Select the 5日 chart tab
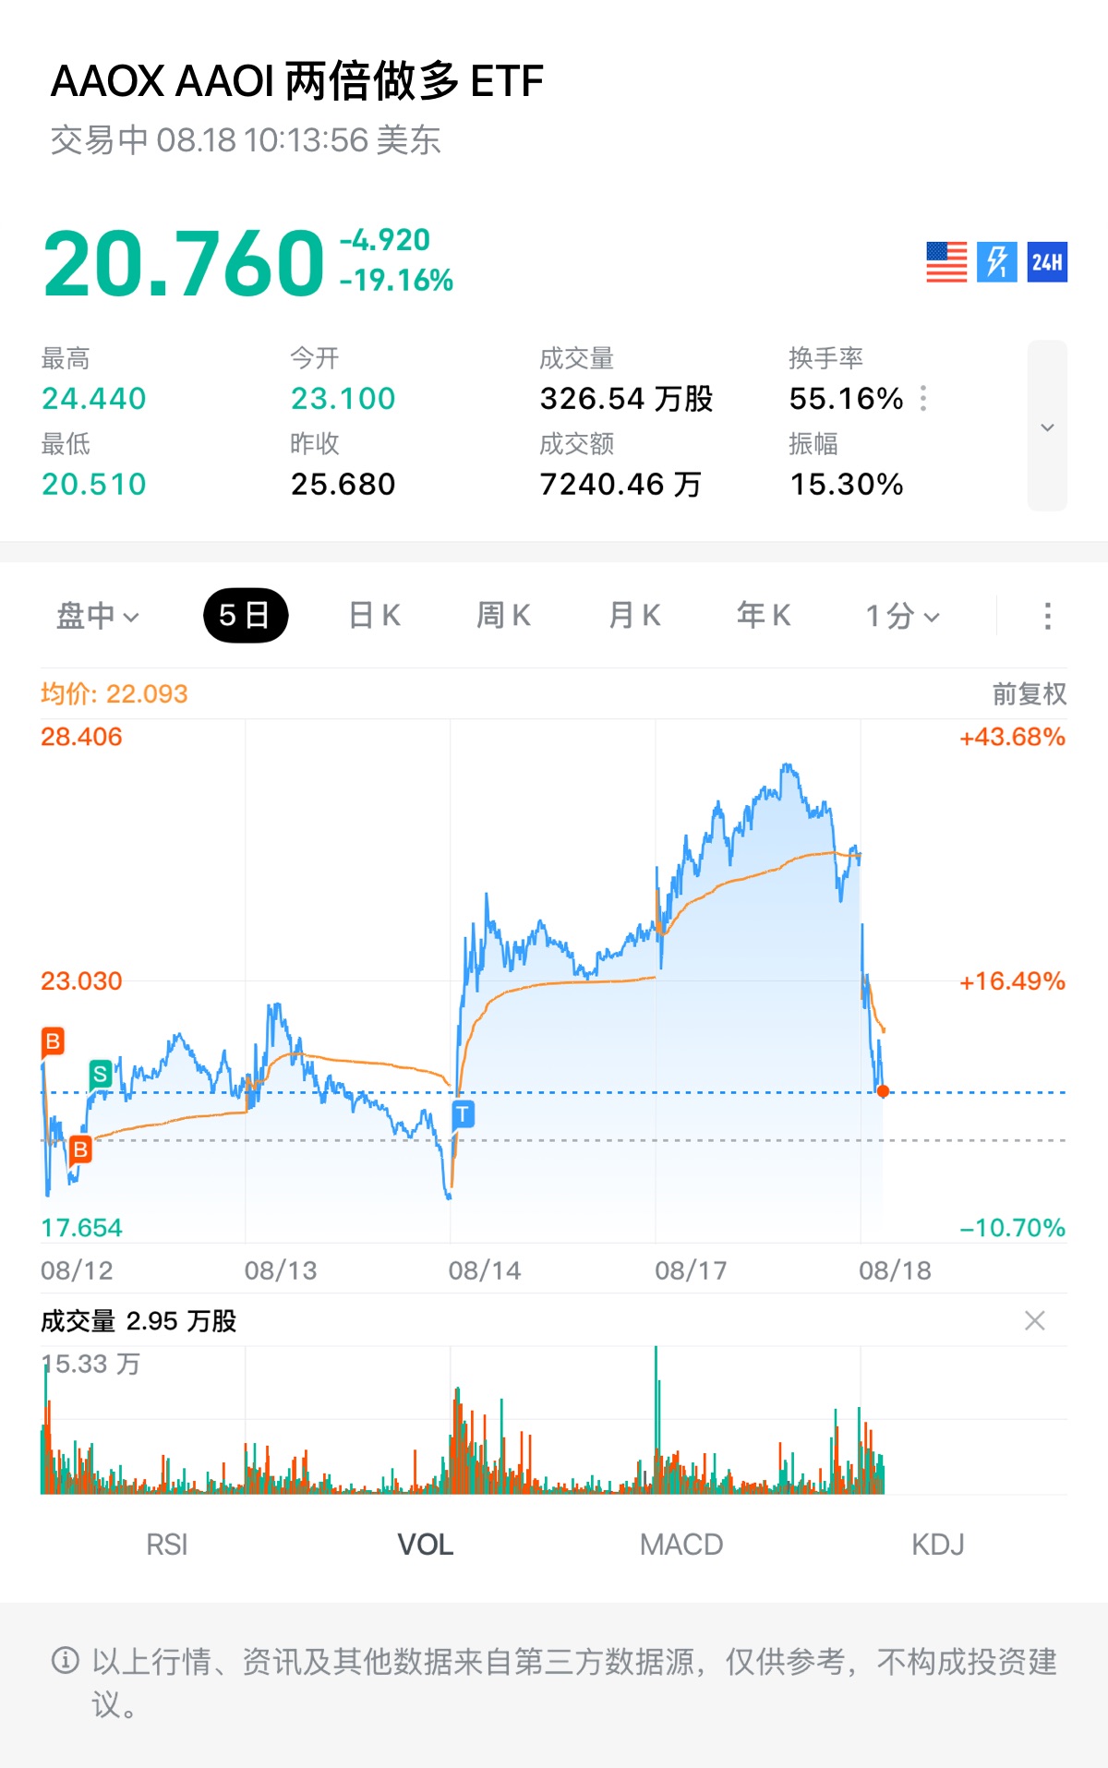Viewport: 1108px width, 1768px height. (x=246, y=616)
